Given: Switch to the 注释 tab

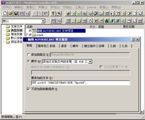Looking at the screenshot, I should pos(101,46).
